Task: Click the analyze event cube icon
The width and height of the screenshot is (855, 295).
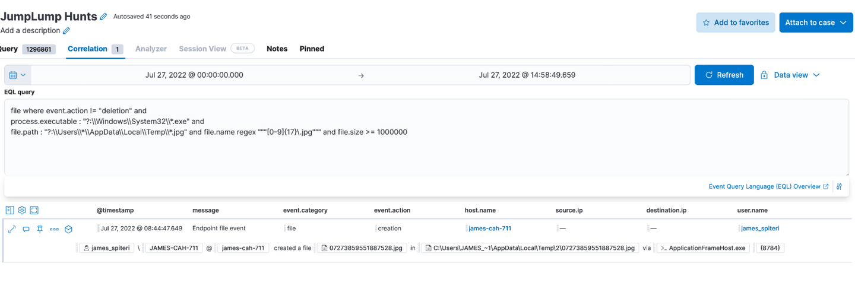Action: tap(68, 229)
